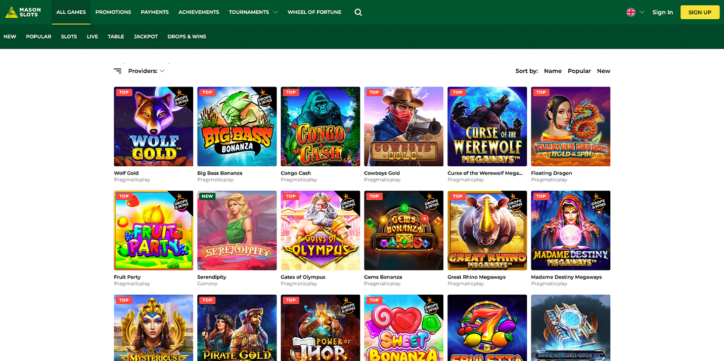This screenshot has height=361, width=724.
Task: Show the DROPS & WINS category
Action: (x=187, y=36)
